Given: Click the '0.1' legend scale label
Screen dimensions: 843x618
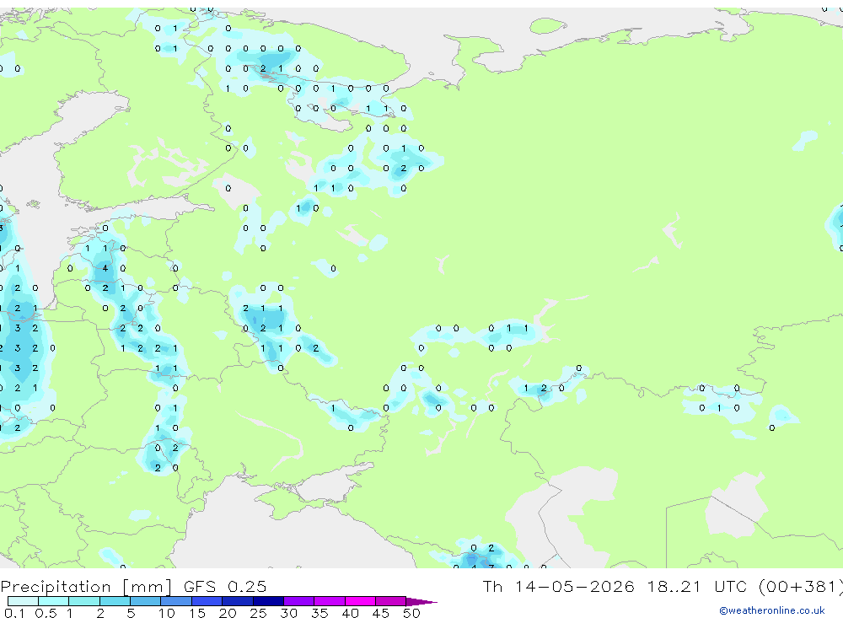Looking at the screenshot, I should (13, 613).
